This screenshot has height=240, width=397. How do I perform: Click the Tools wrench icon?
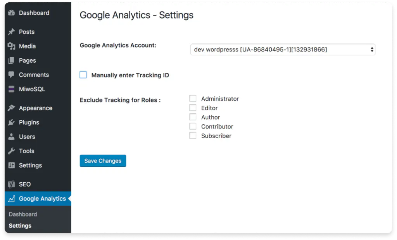coord(12,151)
